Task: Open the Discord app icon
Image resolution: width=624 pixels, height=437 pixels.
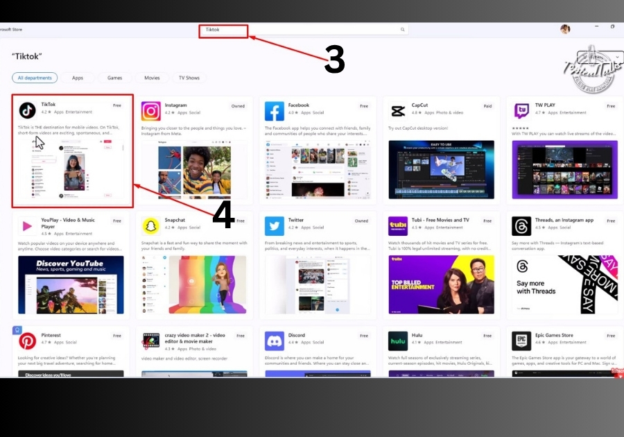Action: 274,341
